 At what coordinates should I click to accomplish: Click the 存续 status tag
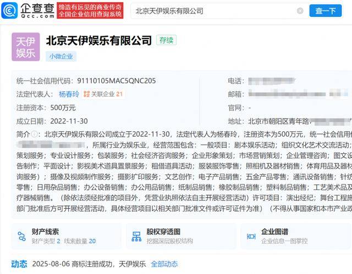click(166, 40)
